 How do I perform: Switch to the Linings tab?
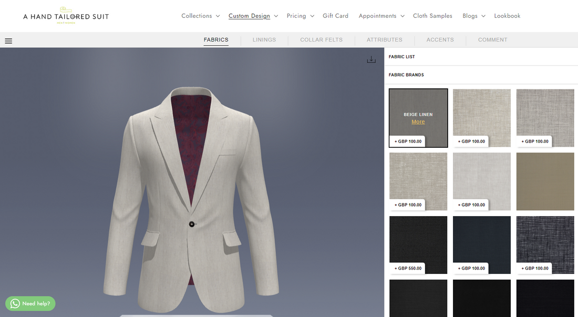(264, 40)
